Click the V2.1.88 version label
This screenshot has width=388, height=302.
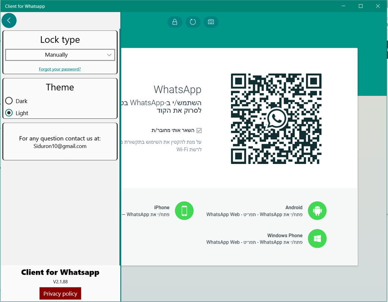click(x=60, y=282)
